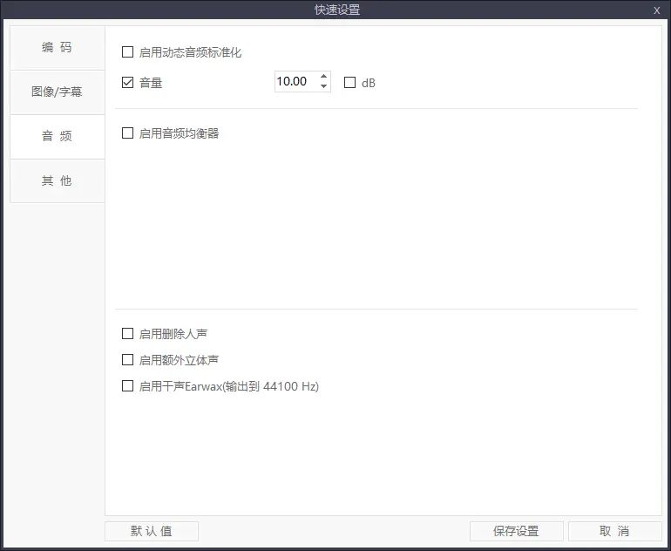Enable 启用音频均衡器 option
This screenshot has width=671, height=551.
[128, 133]
